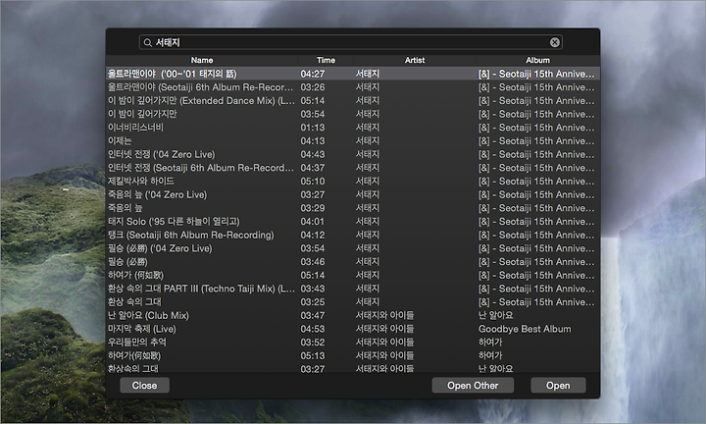
Task: Click the 01:13 time cell
Action: [x=313, y=128]
